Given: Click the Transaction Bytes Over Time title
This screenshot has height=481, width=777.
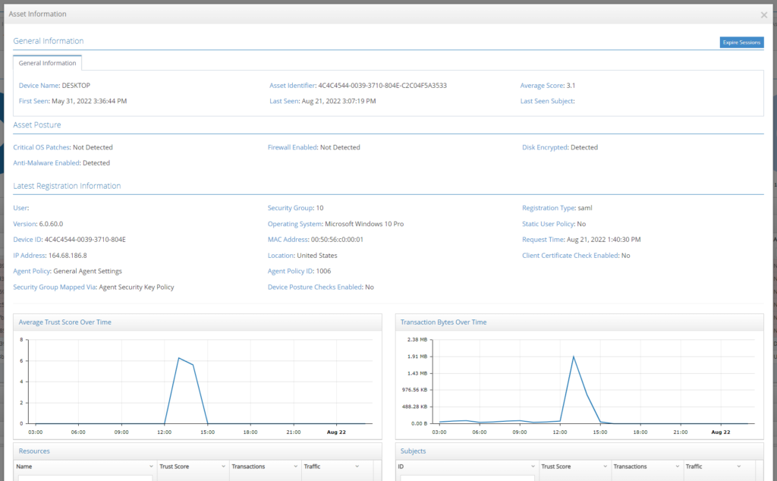Looking at the screenshot, I should point(443,322).
